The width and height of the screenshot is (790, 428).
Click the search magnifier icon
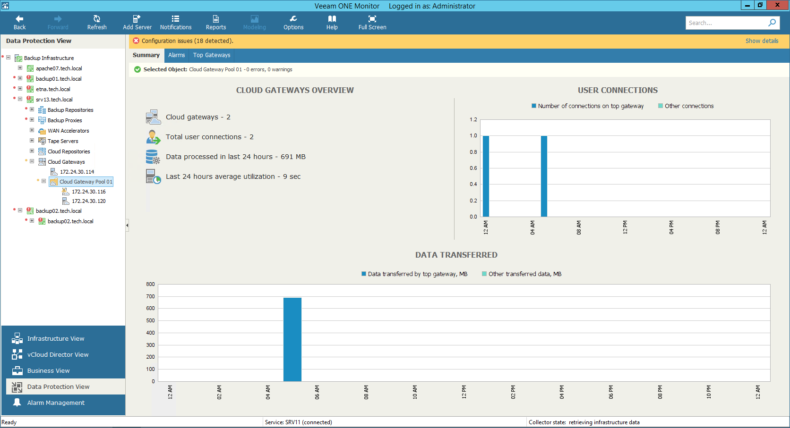[x=772, y=23]
